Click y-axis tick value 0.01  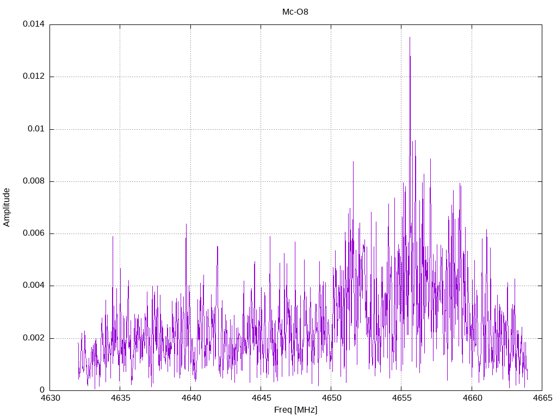coord(36,129)
